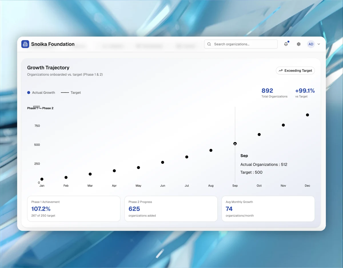Click the 'Organizations onboarded vs. target' subtitle
This screenshot has height=268, width=343.
pyautogui.click(x=65, y=75)
